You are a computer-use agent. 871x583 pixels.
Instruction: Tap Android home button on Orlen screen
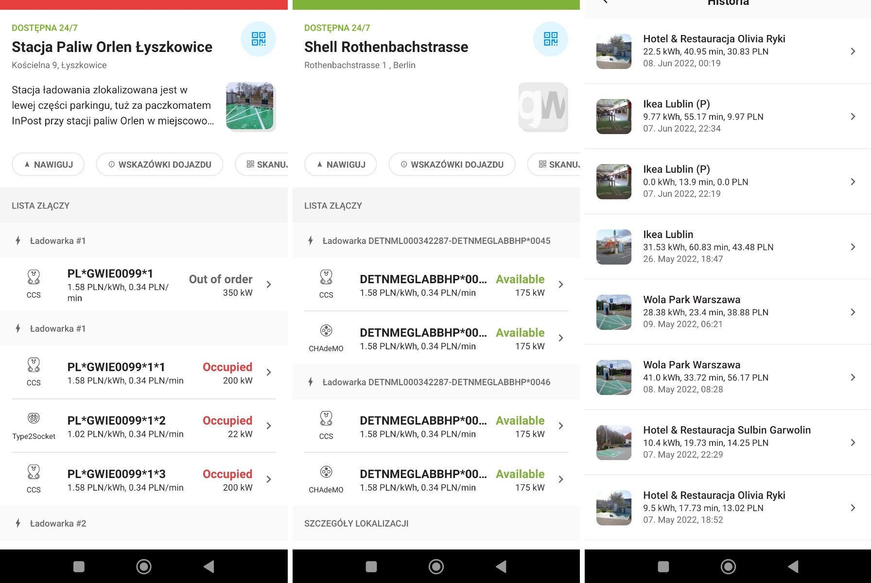pos(144,566)
